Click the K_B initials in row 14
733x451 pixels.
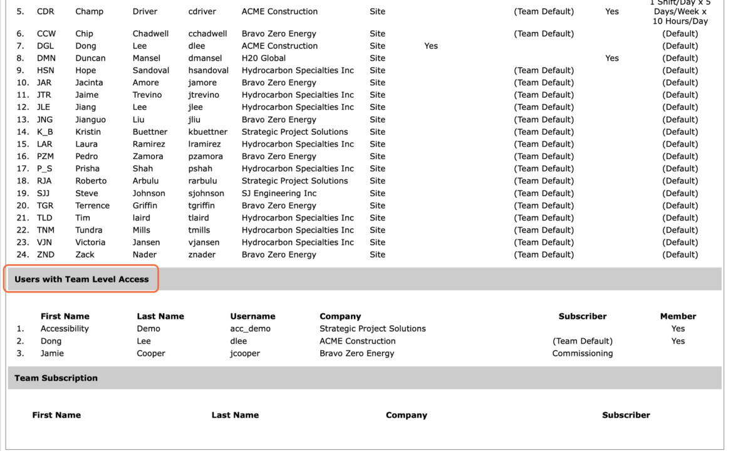coord(45,132)
